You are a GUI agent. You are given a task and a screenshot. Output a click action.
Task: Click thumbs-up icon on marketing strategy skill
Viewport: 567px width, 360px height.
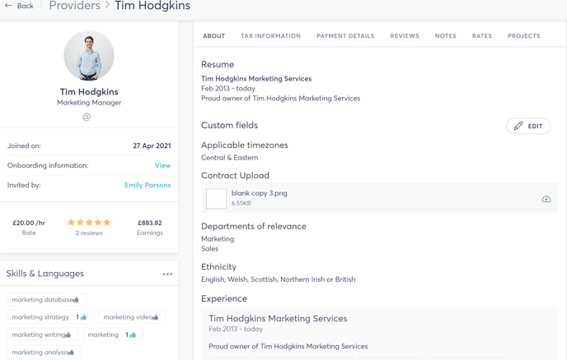[x=83, y=317]
